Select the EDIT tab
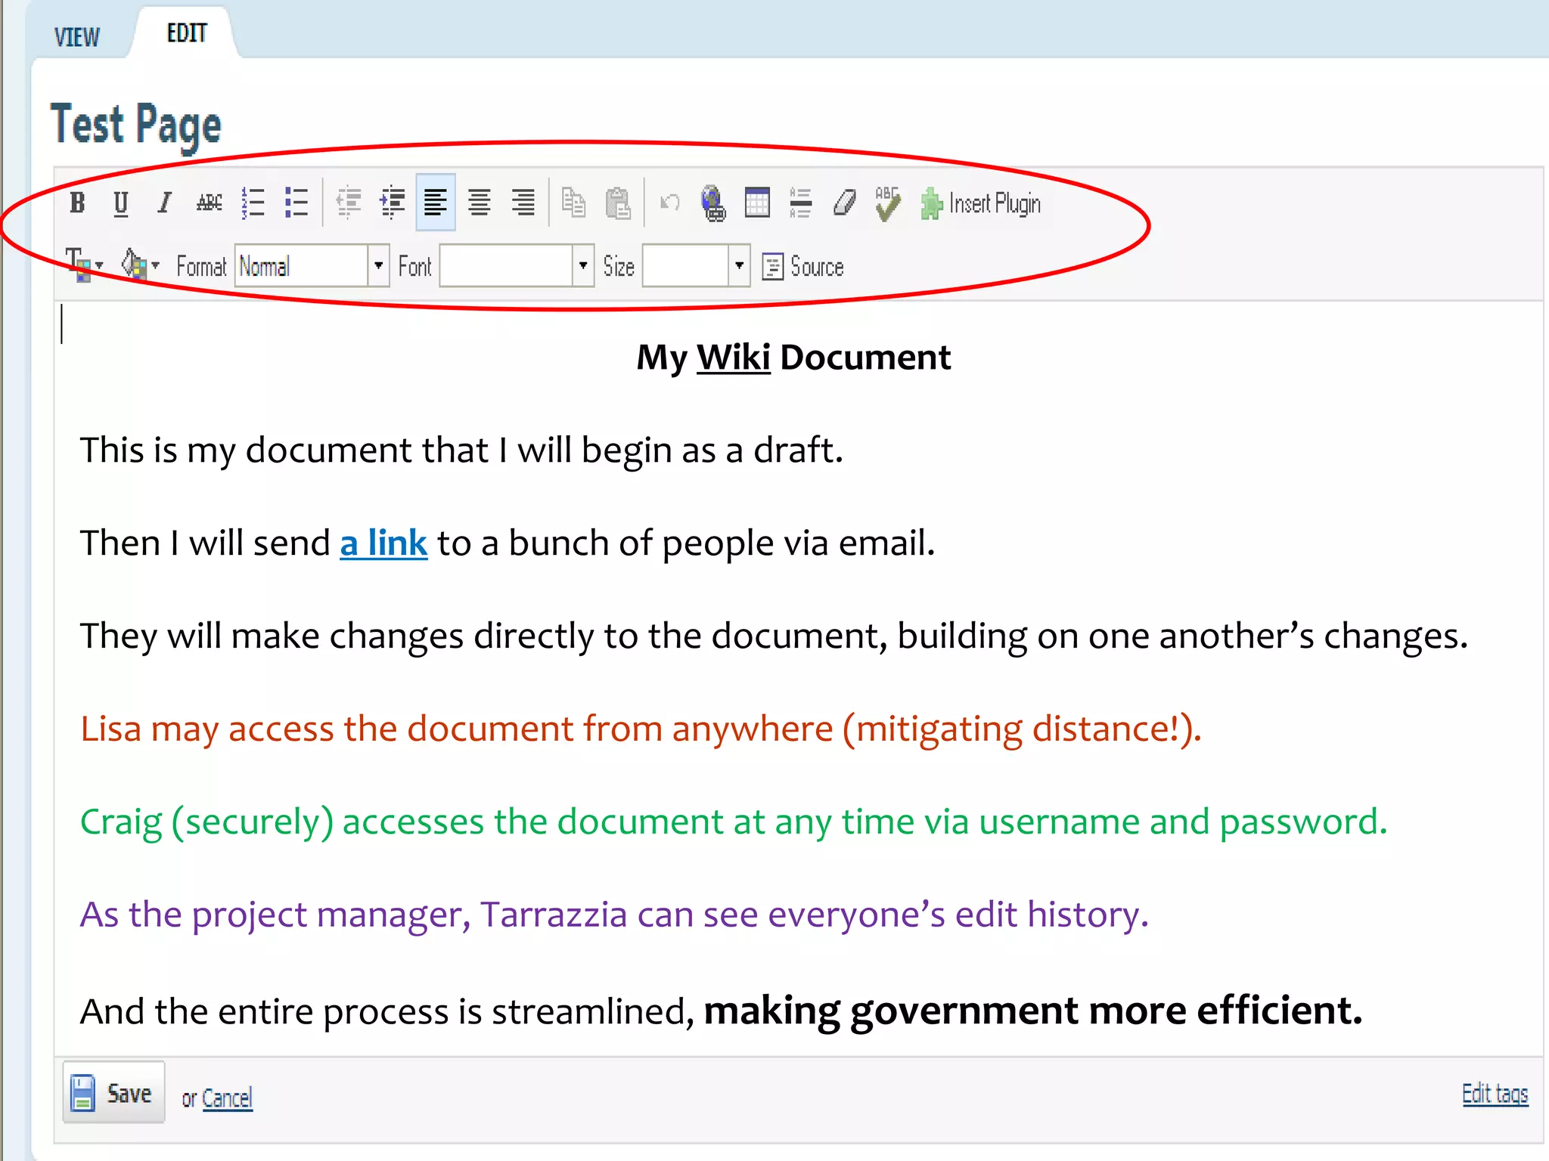Screen dimensions: 1549x1161 coord(187,33)
